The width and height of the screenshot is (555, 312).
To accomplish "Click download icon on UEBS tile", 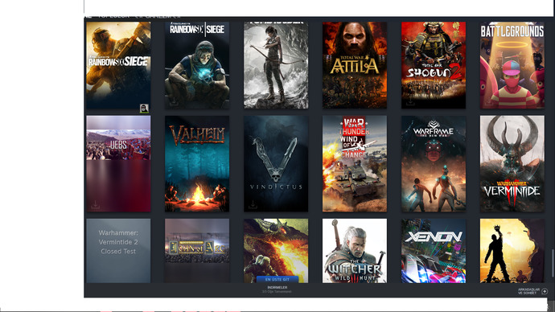I will 95,204.
